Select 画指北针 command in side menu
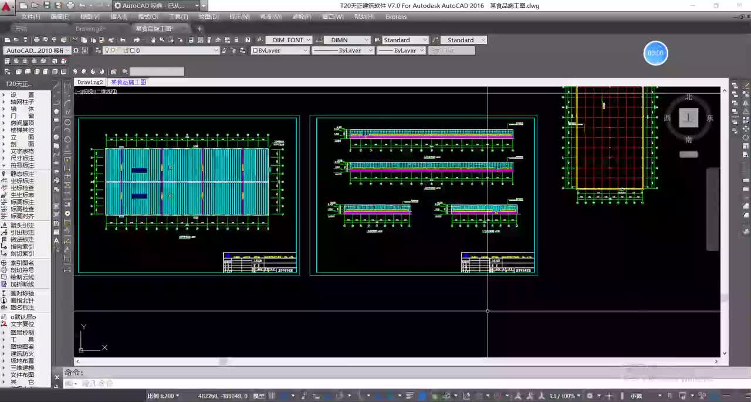The width and height of the screenshot is (751, 402). pyautogui.click(x=22, y=301)
